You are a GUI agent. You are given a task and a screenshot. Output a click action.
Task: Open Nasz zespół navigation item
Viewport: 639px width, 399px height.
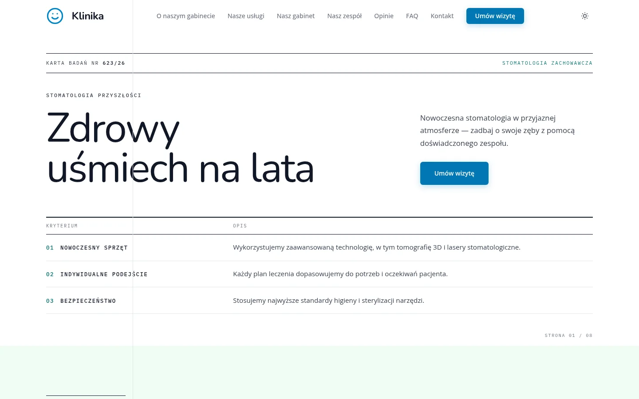coord(344,16)
